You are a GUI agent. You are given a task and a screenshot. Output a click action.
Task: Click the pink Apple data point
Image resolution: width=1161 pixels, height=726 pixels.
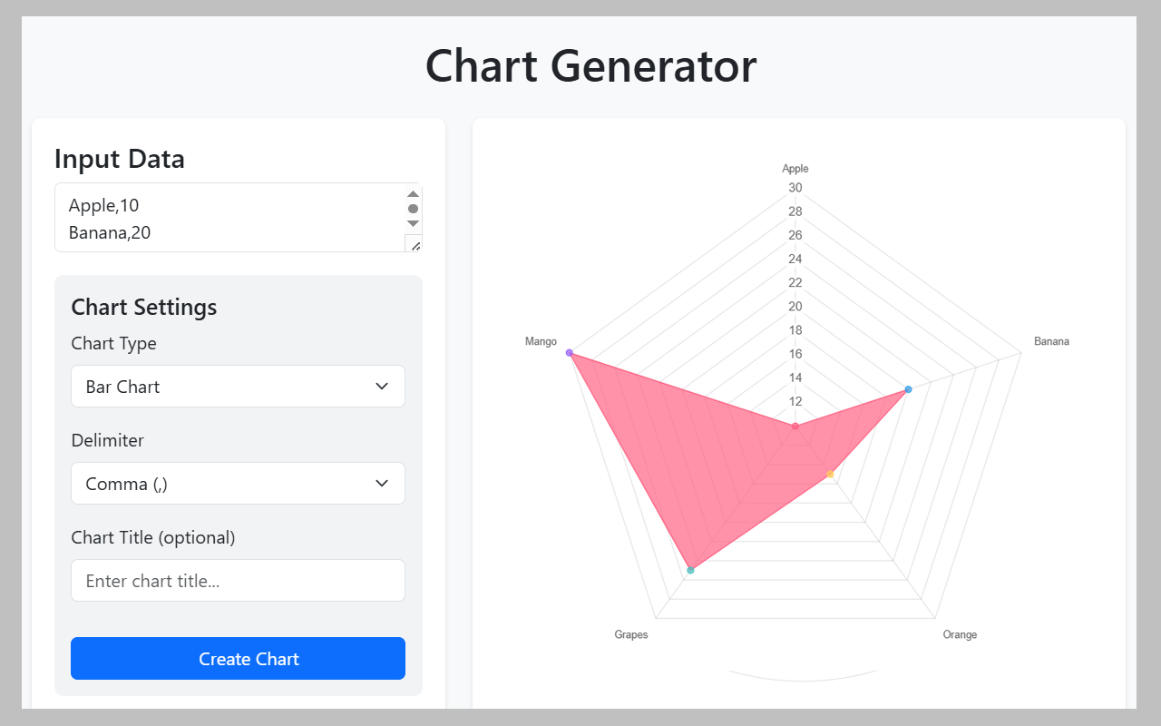click(x=795, y=426)
